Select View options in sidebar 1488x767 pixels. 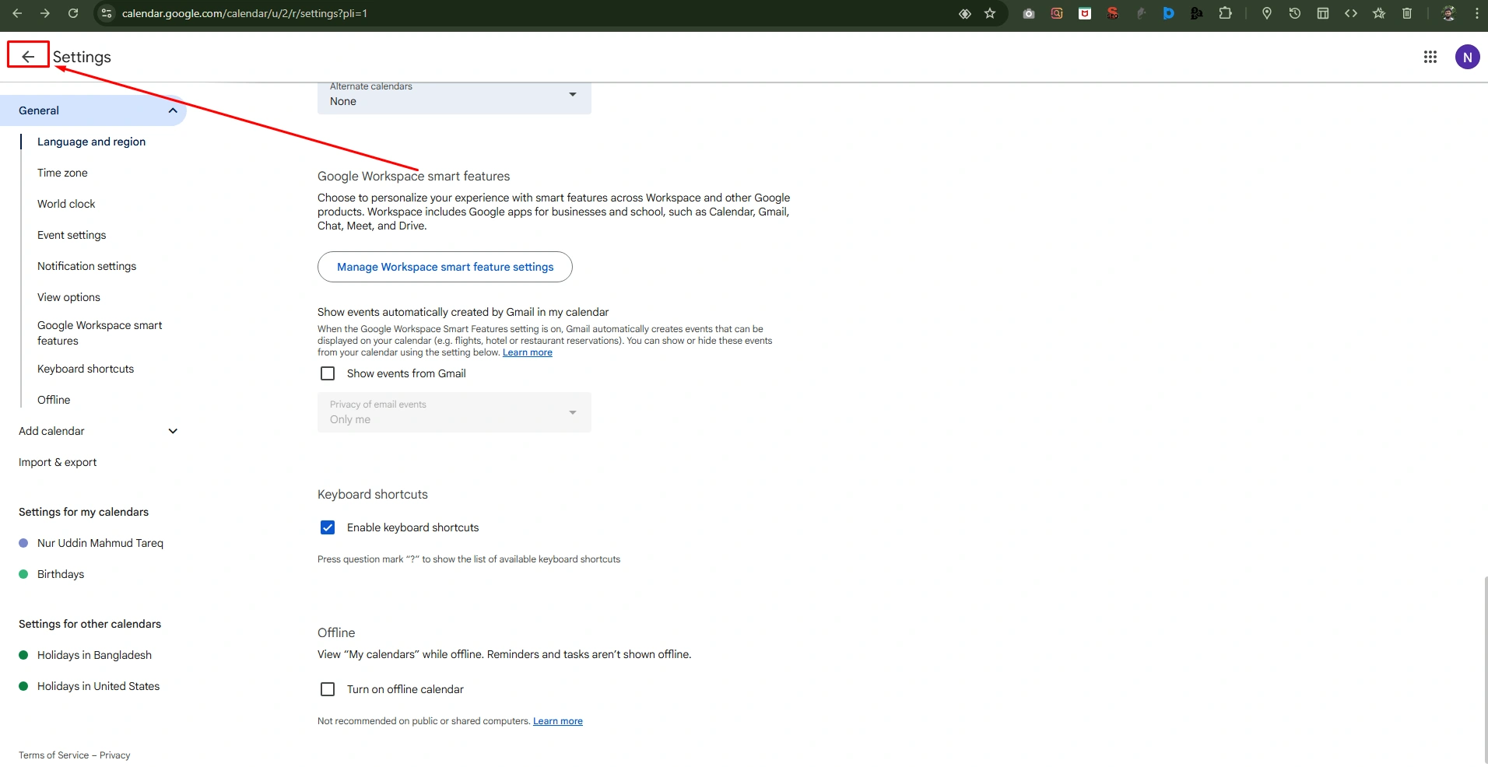point(68,297)
